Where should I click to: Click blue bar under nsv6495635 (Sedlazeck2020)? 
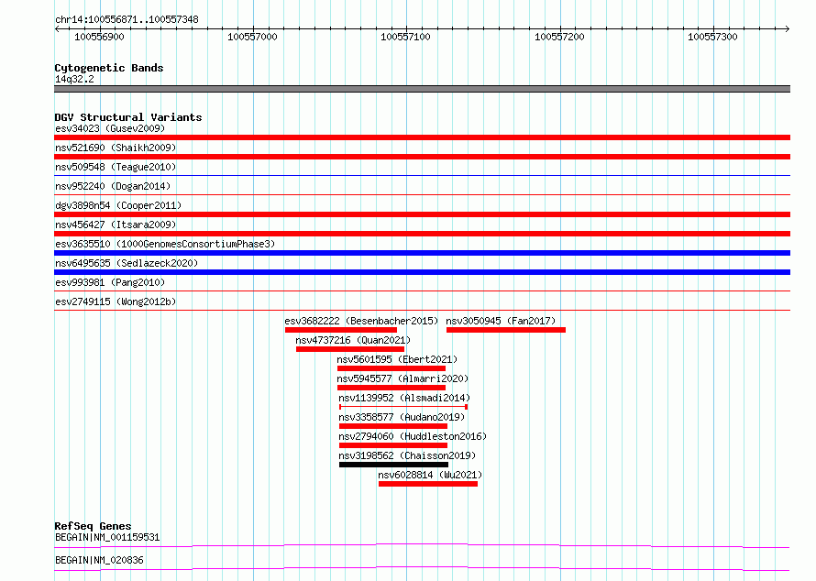[422, 272]
